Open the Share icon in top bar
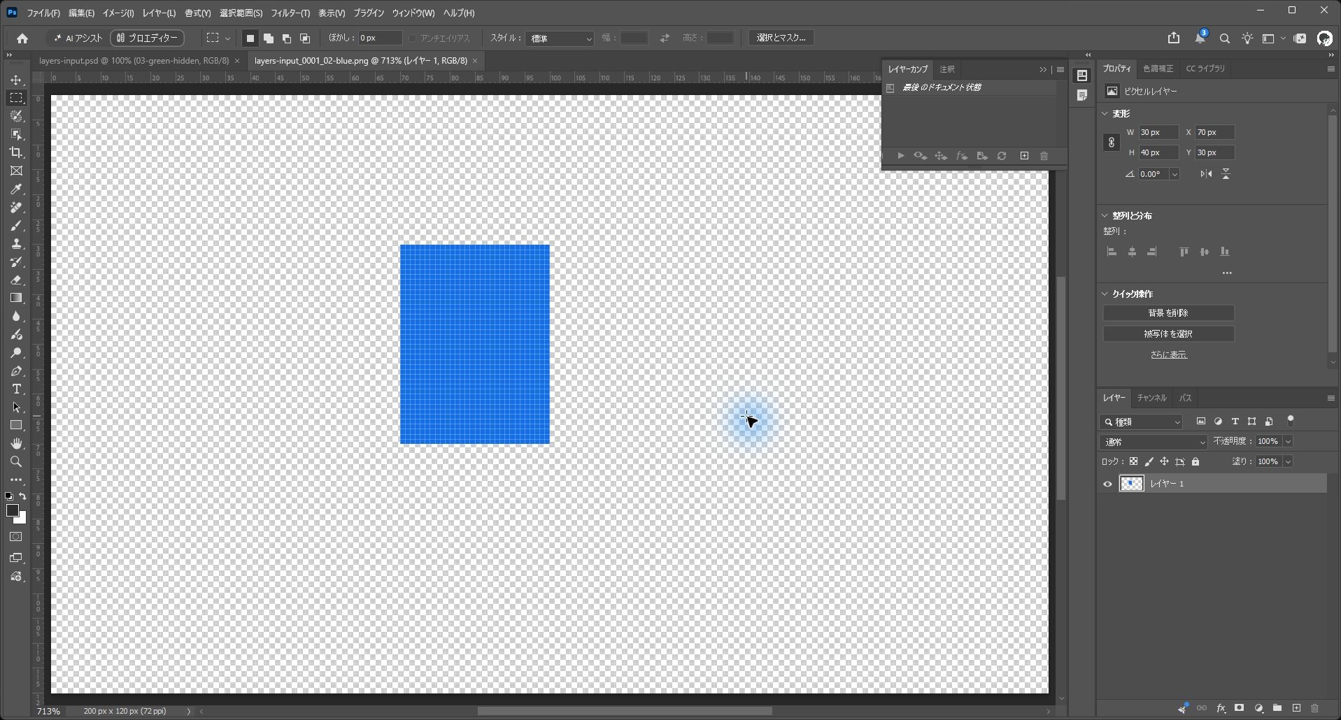 click(1174, 38)
